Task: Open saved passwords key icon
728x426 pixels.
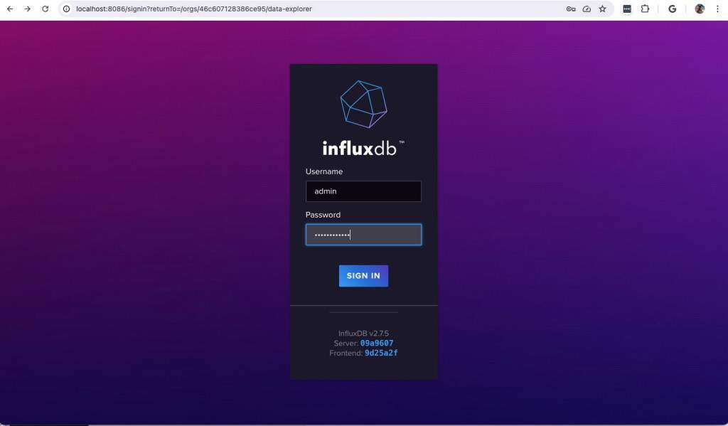Action: pos(571,9)
